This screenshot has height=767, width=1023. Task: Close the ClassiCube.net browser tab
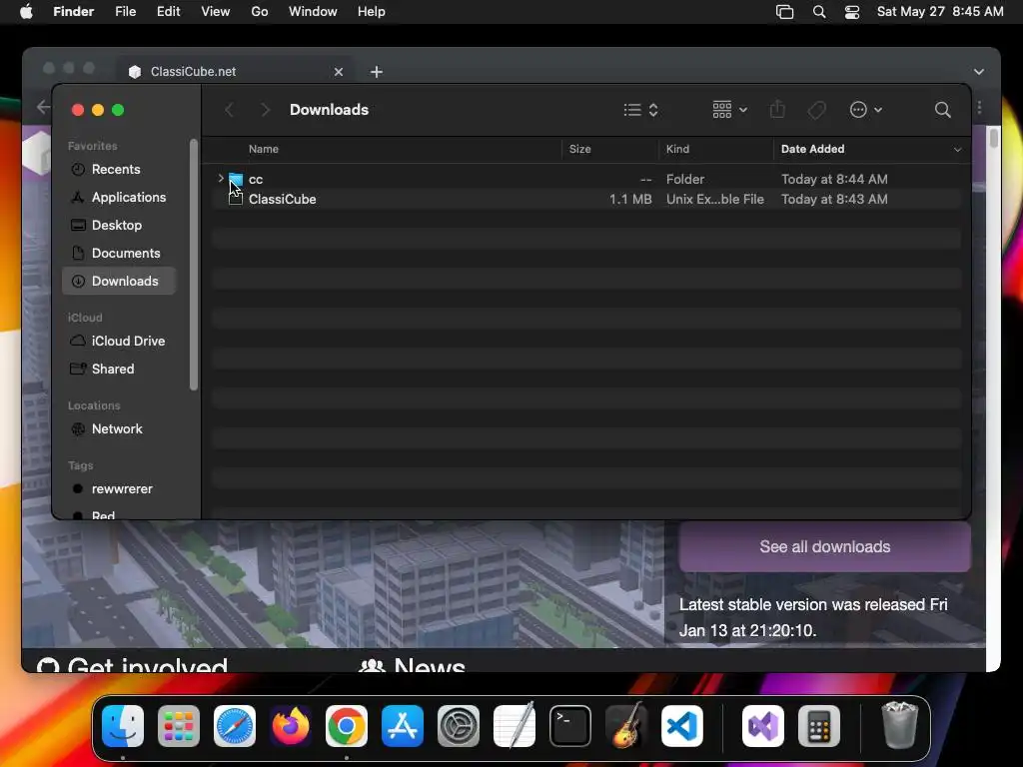pos(339,72)
